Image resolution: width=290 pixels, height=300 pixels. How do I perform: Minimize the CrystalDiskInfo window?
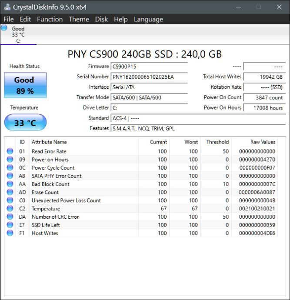(238, 7)
